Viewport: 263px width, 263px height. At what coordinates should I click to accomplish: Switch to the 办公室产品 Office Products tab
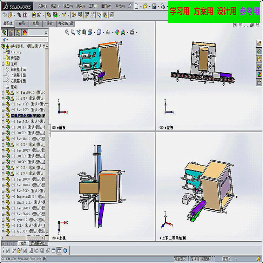click(66, 23)
